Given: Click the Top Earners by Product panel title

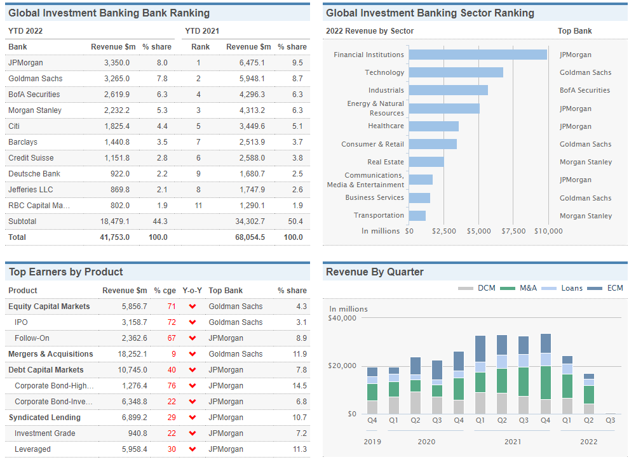Looking at the screenshot, I should 65,272.
